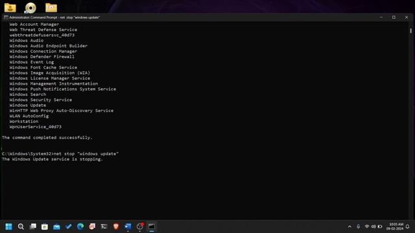Click the Command Prompt vertical scrollbar thumb
The height and width of the screenshot is (233, 415).
click(410, 30)
